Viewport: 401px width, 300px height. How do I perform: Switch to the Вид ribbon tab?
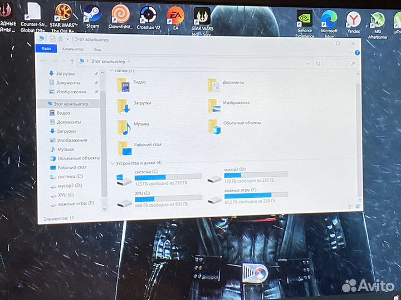[97, 49]
